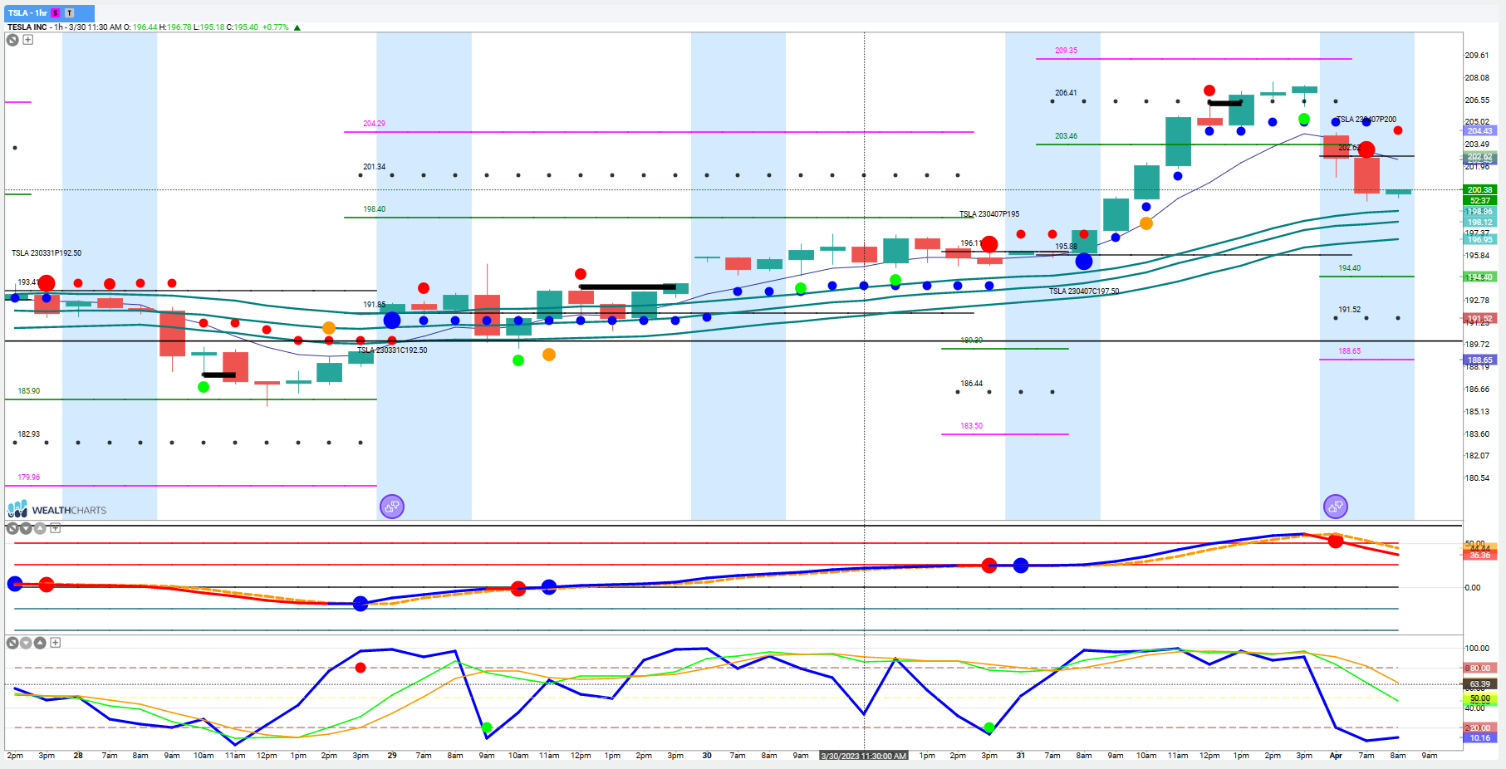Image resolution: width=1506 pixels, height=769 pixels.
Task: Click the 188.65 blue price axis tag
Action: tap(1480, 360)
